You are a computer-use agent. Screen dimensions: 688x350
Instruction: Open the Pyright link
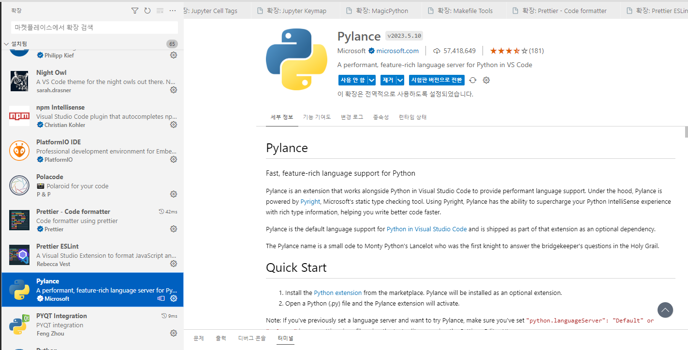coord(310,201)
